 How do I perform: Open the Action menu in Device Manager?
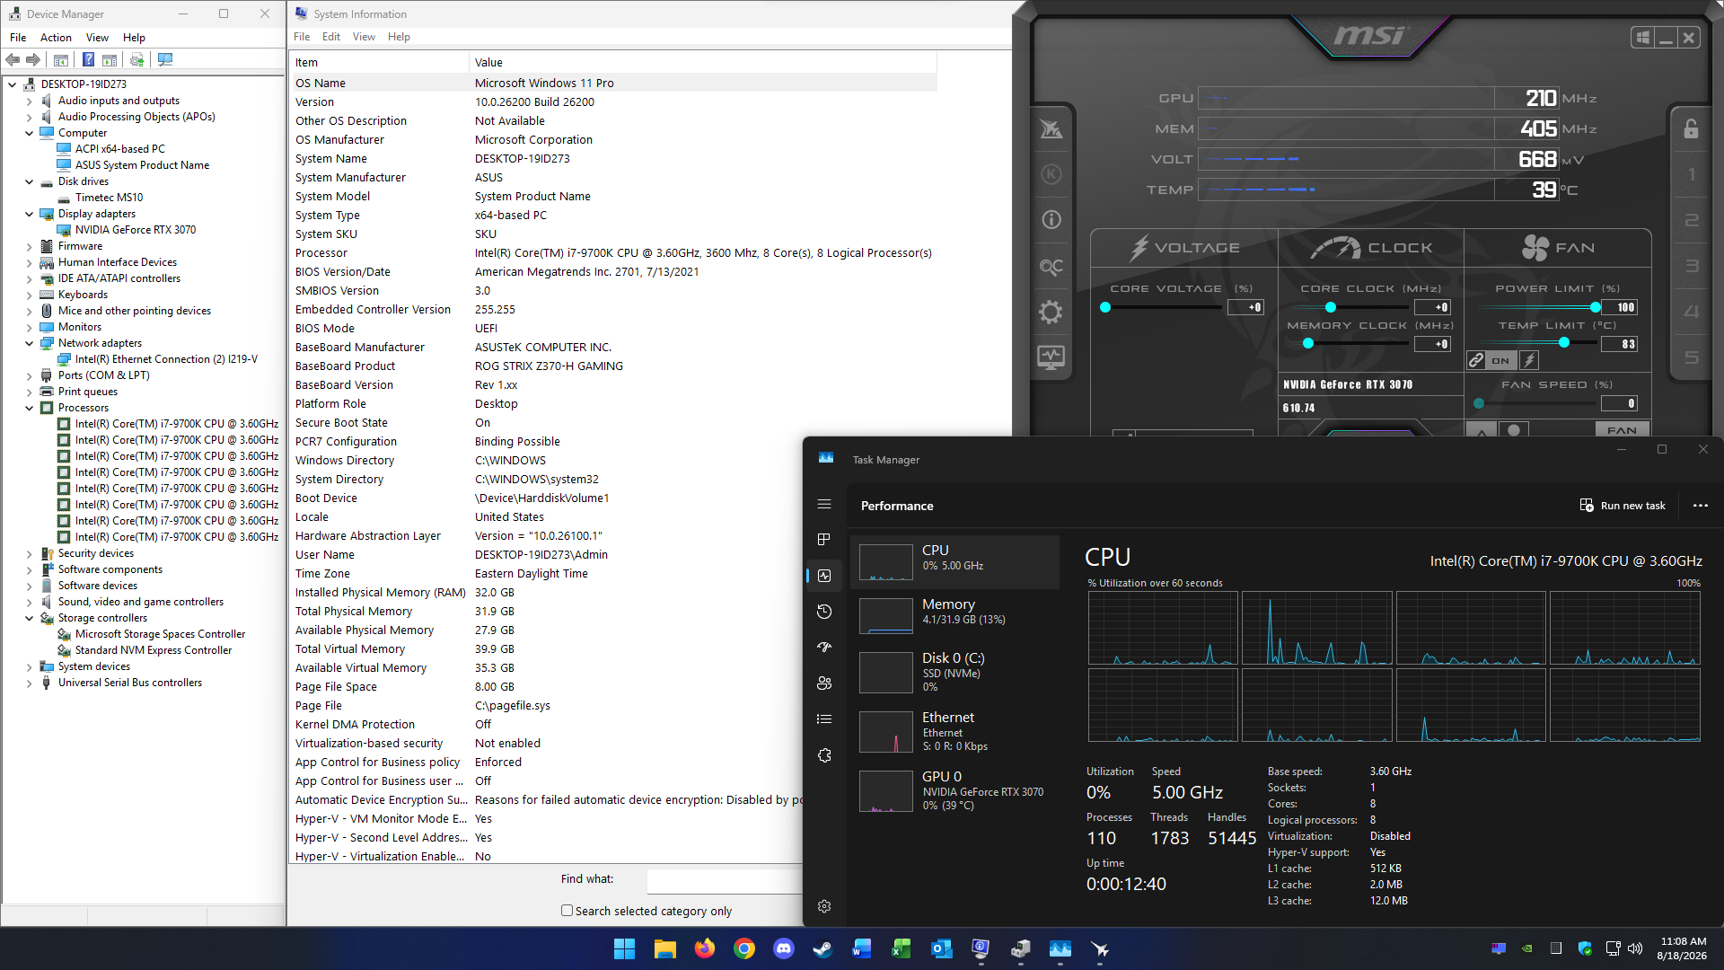(x=56, y=38)
